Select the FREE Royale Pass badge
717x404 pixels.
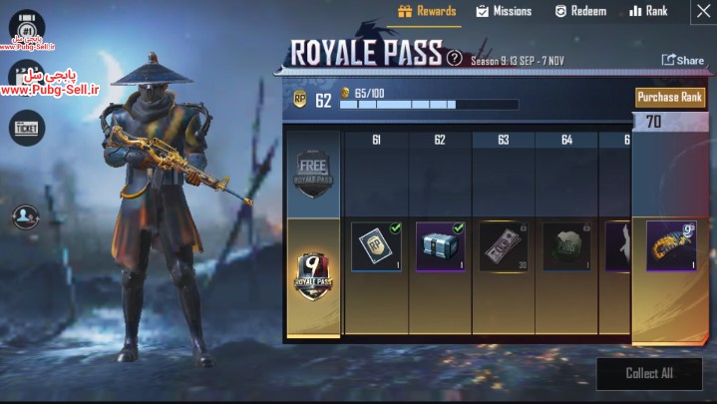tap(313, 174)
